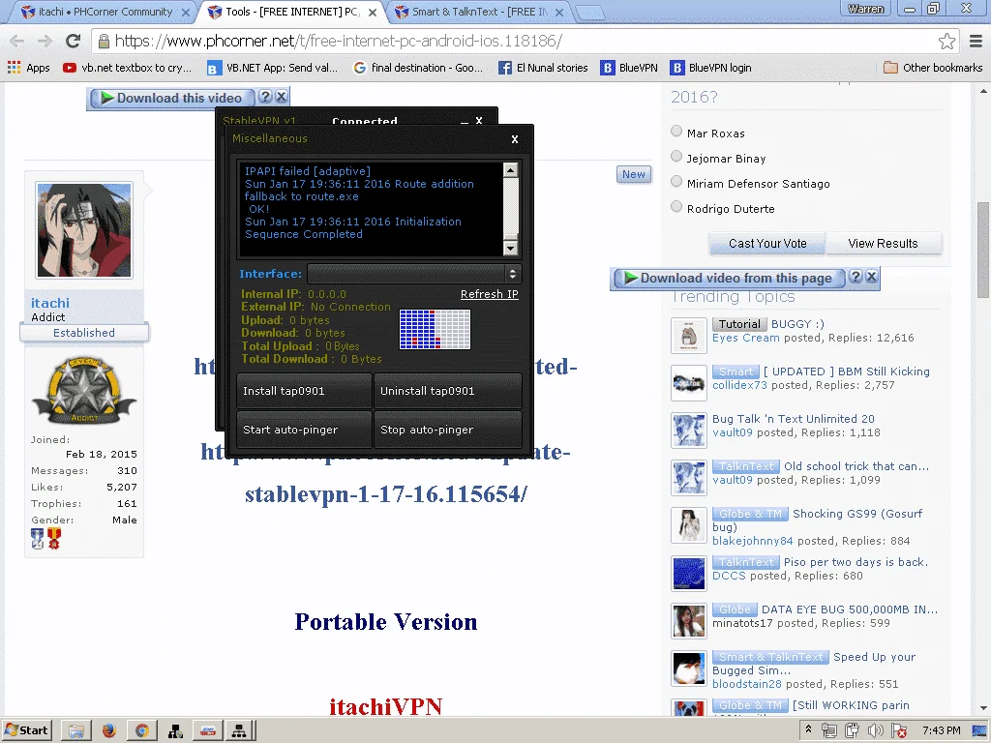Viewport: 991px width, 743px height.
Task: Open the Apps bookmarks shortcut
Action: (28, 68)
